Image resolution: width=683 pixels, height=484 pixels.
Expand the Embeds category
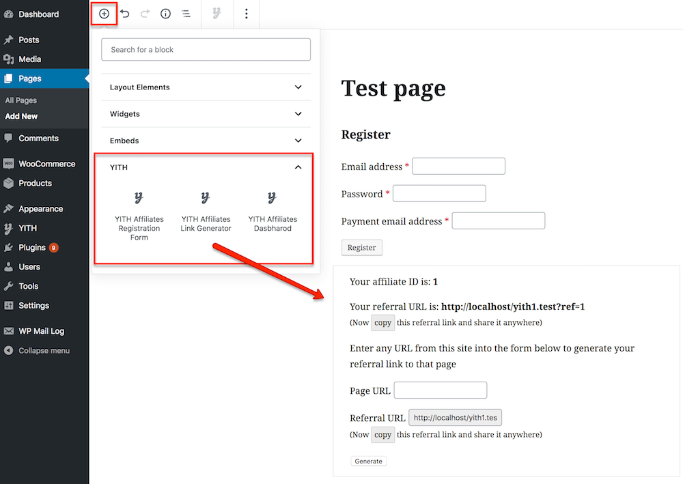pos(206,140)
